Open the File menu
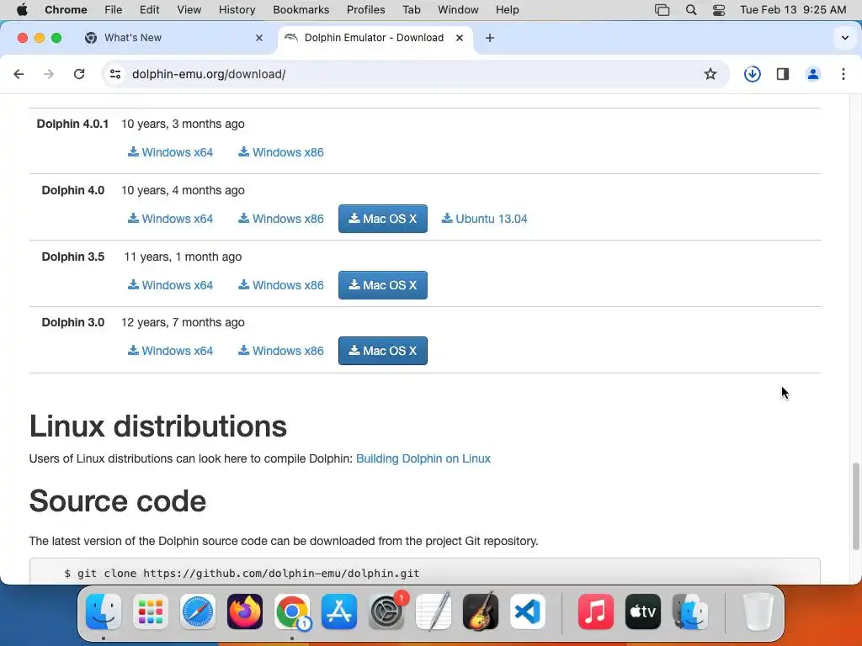The image size is (862, 646). tap(114, 10)
